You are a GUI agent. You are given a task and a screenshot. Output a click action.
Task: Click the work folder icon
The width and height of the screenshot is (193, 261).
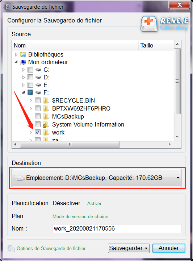(46, 133)
